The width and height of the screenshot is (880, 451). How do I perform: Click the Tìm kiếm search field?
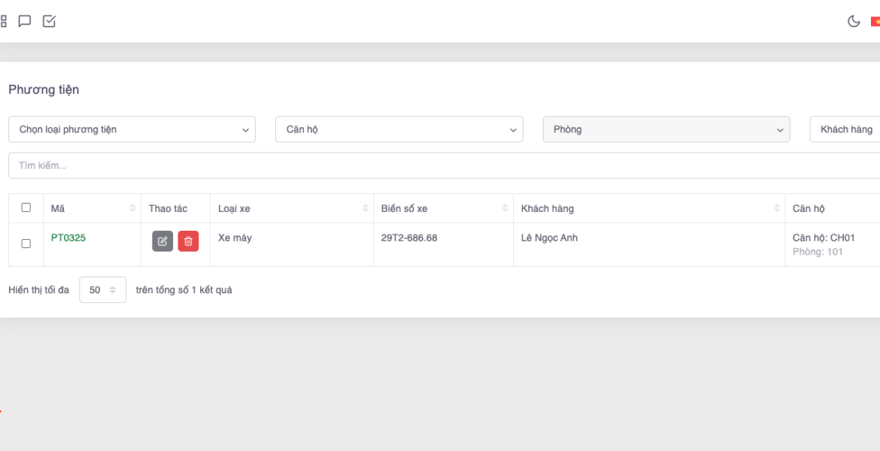coord(444,165)
